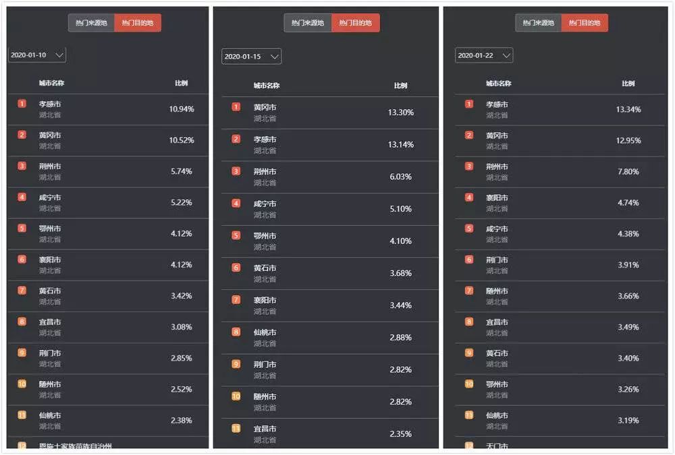Click 城市名称 column header in the 2020-01-10 panel

(x=52, y=83)
